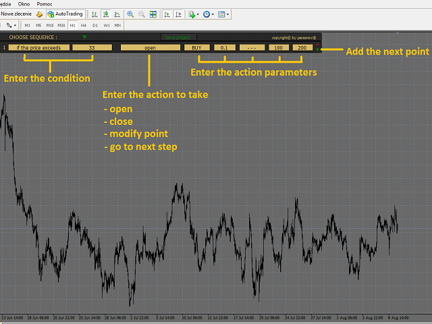
Task: Open the Pomoc menu
Action: tap(45, 4)
